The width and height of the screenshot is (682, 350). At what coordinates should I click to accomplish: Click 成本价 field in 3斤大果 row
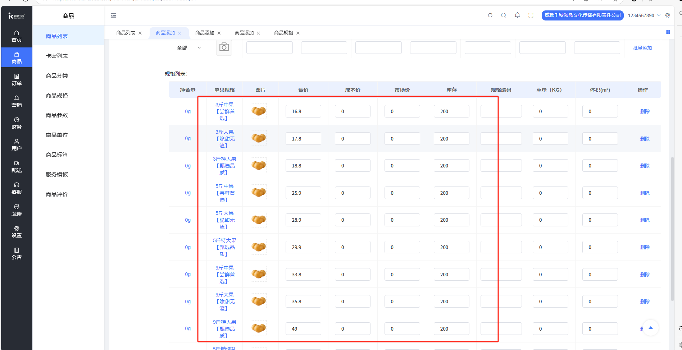353,139
